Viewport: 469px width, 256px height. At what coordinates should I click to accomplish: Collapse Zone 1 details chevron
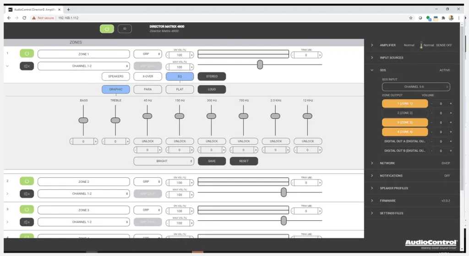tap(7, 66)
